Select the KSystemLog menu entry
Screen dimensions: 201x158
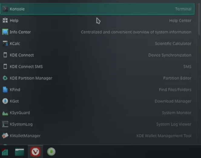21,124
